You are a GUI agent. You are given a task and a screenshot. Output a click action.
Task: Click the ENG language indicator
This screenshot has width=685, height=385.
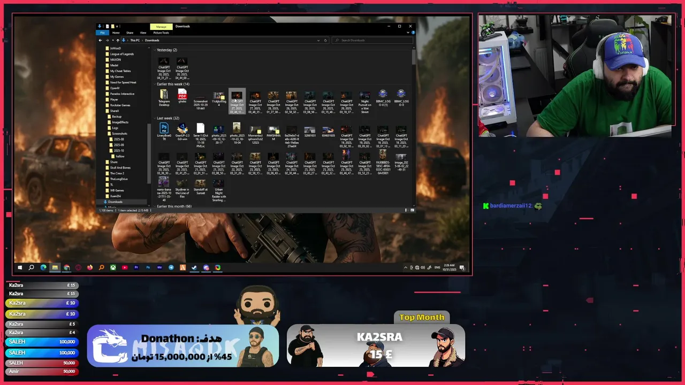point(437,267)
